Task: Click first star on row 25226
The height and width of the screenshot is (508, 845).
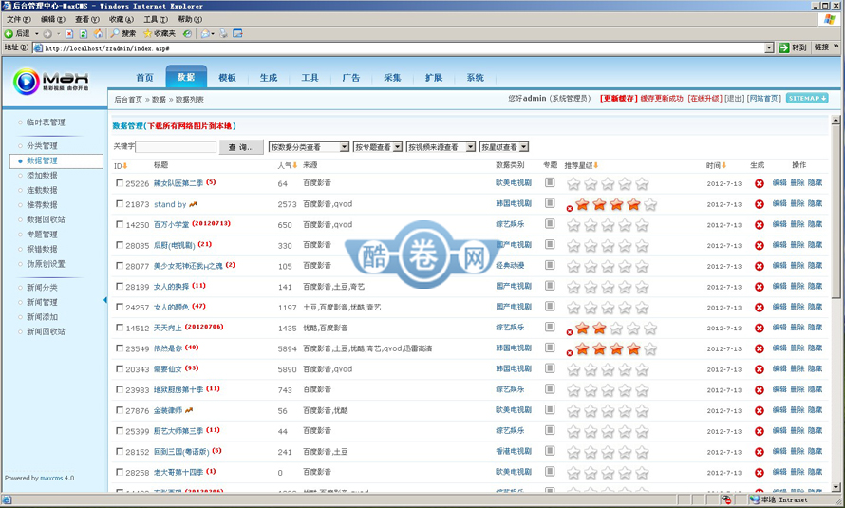Action: click(x=573, y=184)
